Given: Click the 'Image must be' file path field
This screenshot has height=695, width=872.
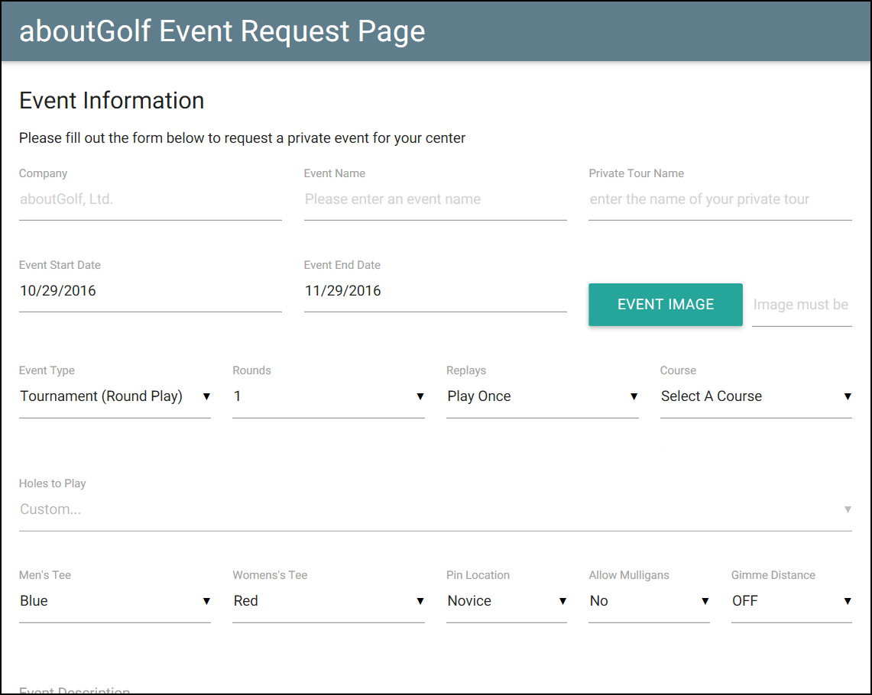Looking at the screenshot, I should click(x=802, y=305).
